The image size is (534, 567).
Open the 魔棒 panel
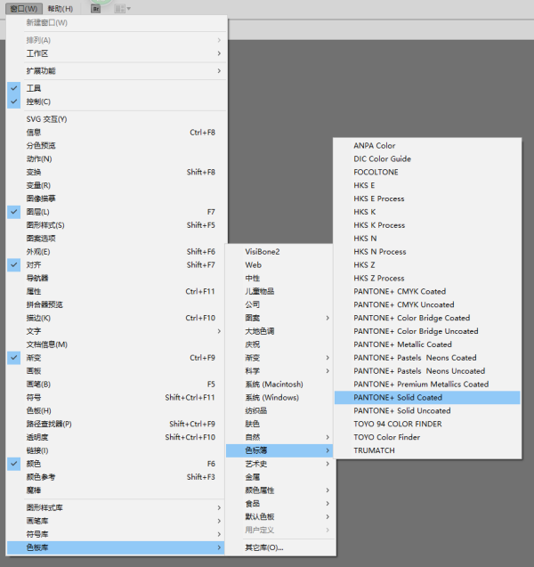(x=116, y=490)
